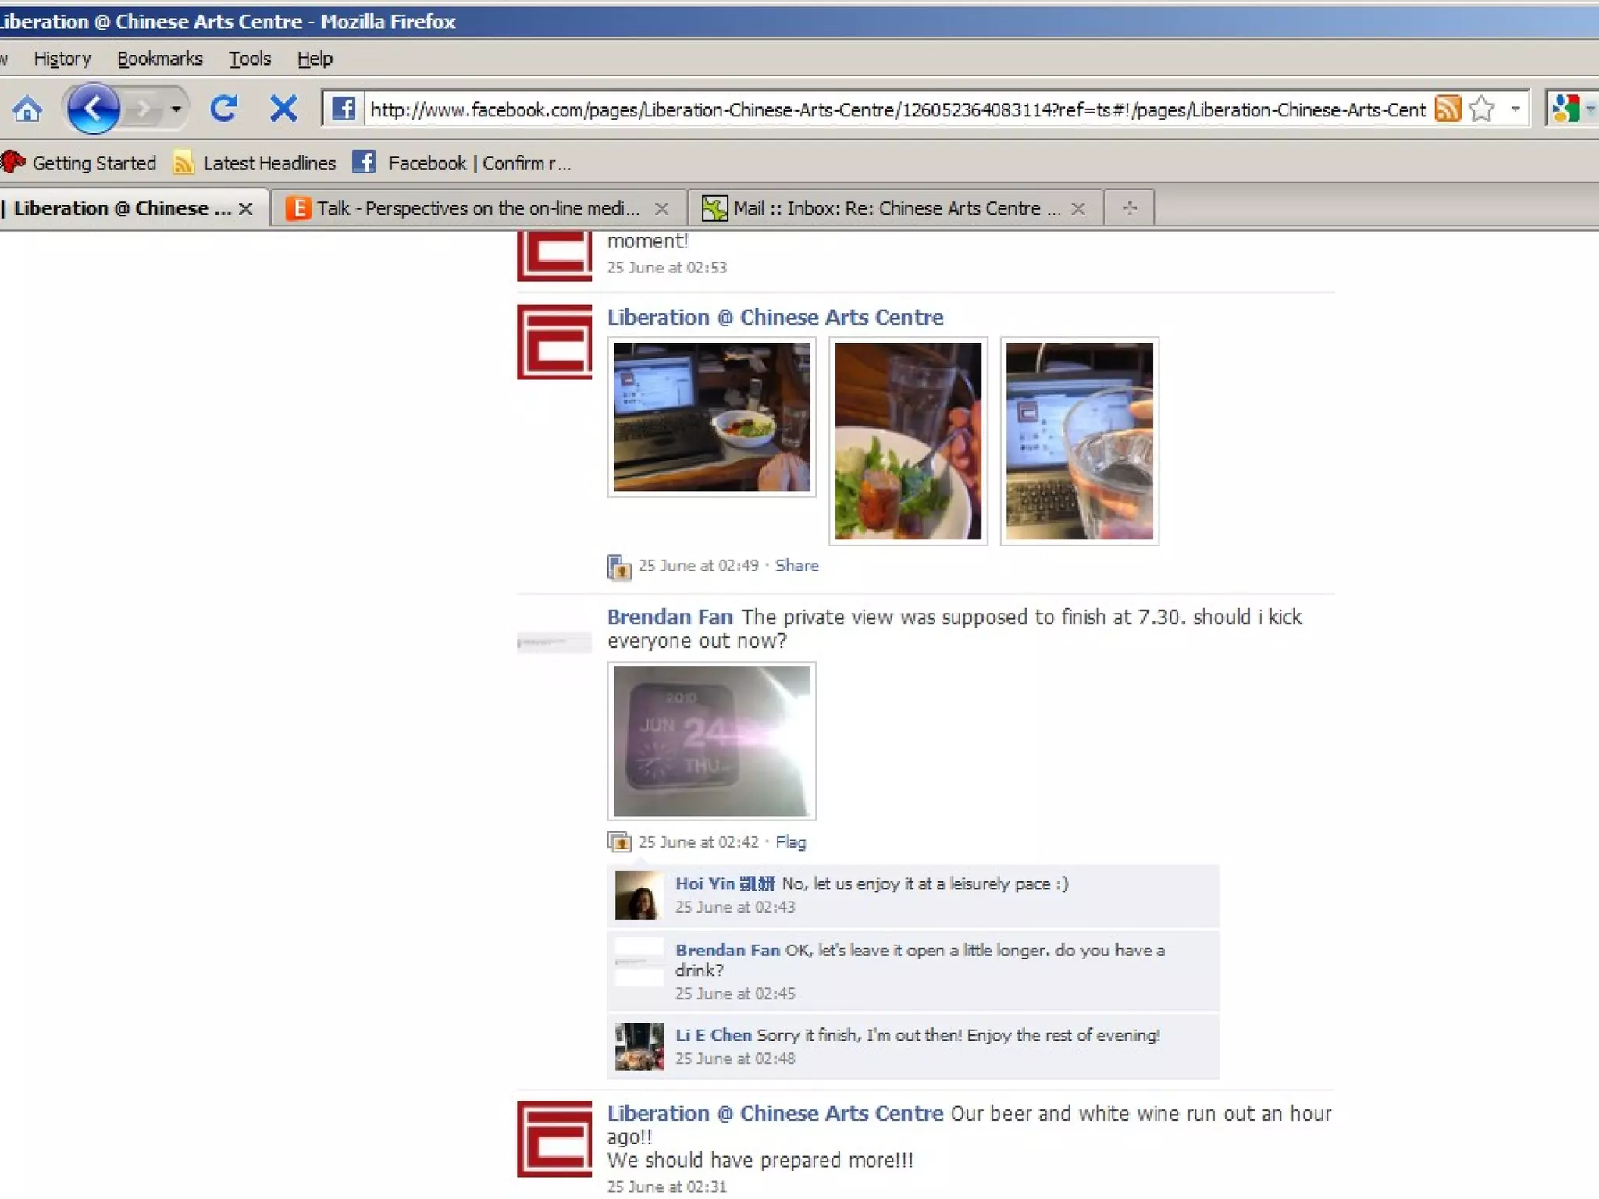Image resolution: width=1599 pixels, height=1199 pixels.
Task: Click the Home button in the toolbar
Action: point(27,109)
